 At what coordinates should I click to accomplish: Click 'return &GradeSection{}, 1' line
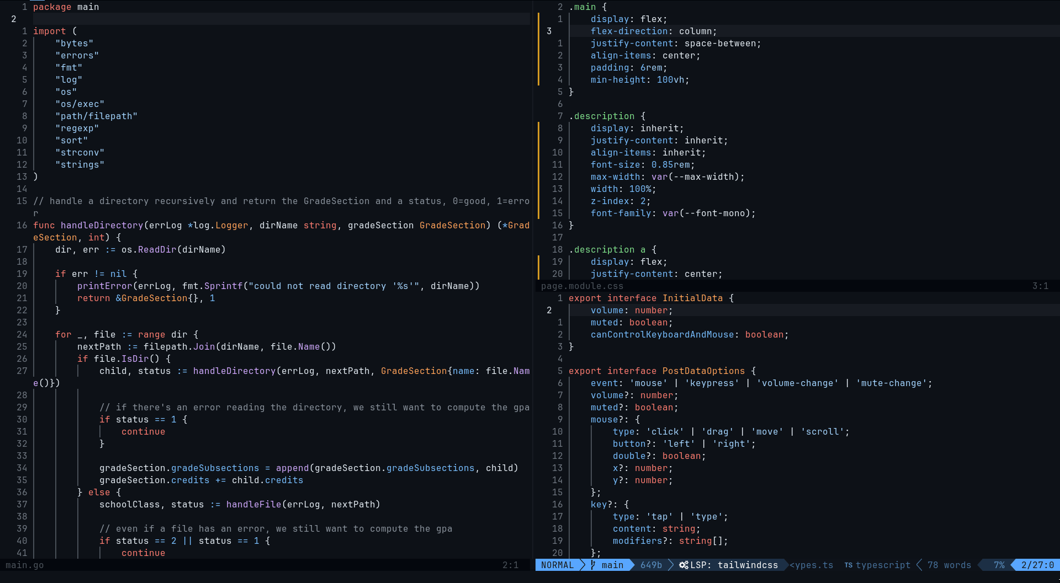point(146,298)
